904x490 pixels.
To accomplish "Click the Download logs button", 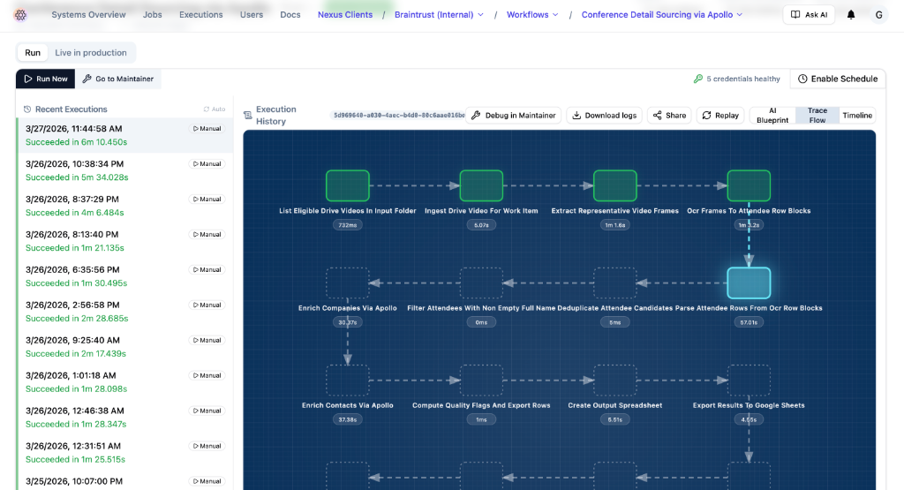I will (604, 116).
